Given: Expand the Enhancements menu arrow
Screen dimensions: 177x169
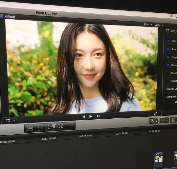Looking at the screenshot, I should pos(156,121).
